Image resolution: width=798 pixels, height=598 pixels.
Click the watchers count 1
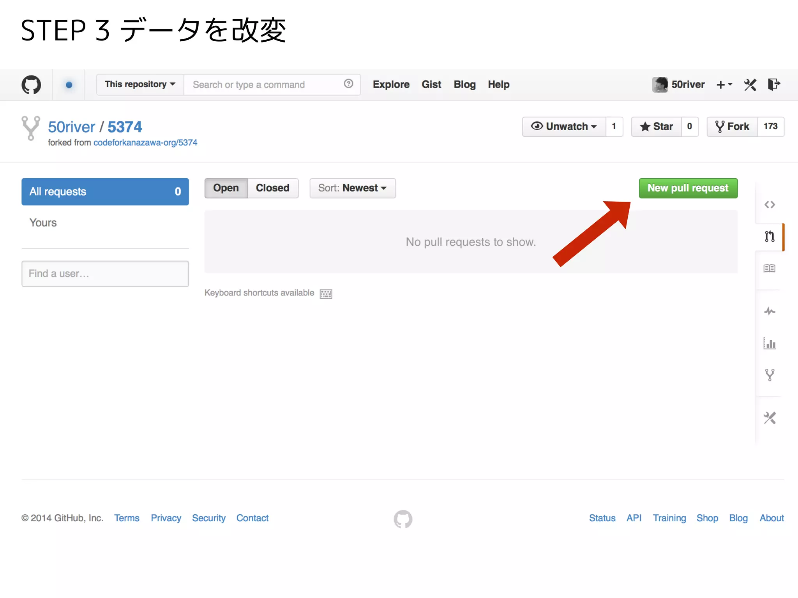(x=614, y=127)
